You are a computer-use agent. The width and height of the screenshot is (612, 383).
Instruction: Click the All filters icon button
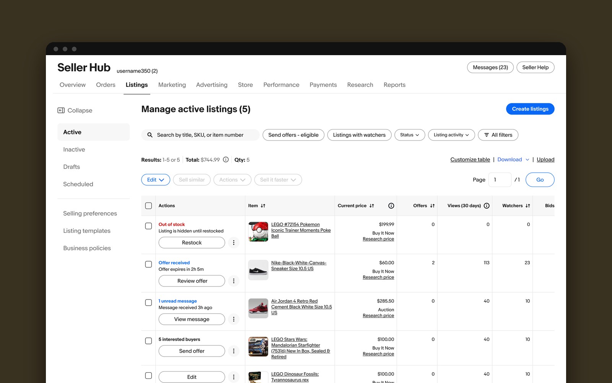[498, 135]
